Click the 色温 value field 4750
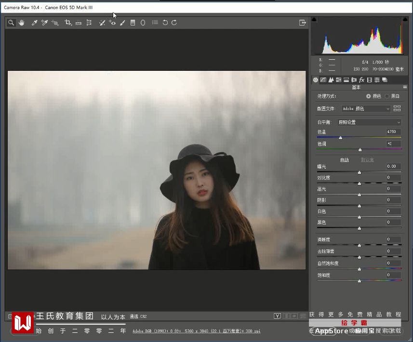This screenshot has height=342, width=413. point(394,132)
